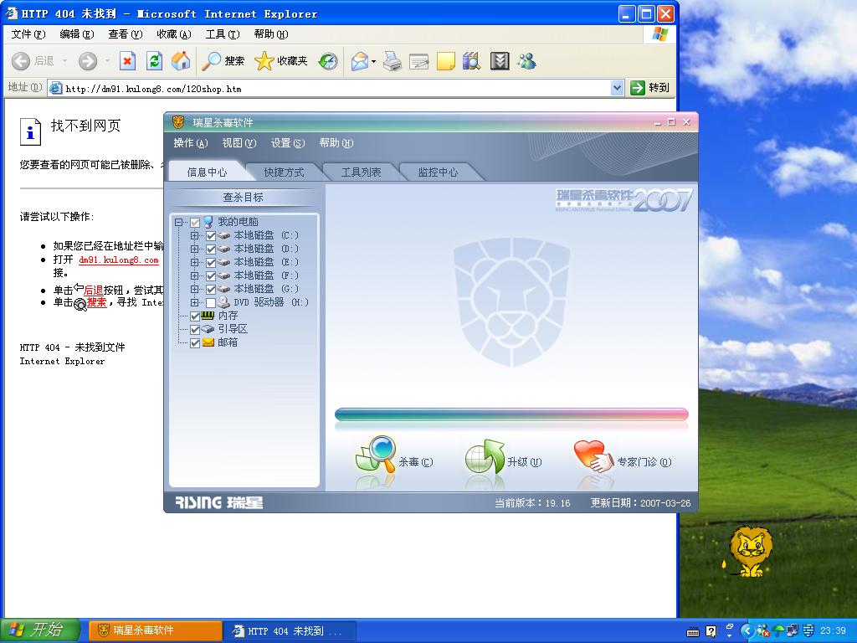857x643 pixels.
Task: Expand the 本地磁盘 (F:) tree node
Action: 194,275
